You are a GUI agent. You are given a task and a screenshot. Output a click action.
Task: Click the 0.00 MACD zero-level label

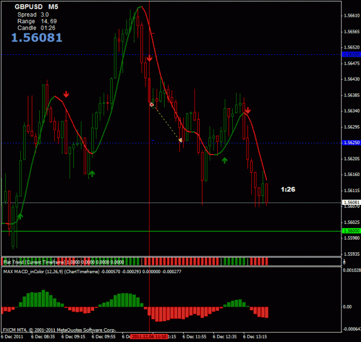pyautogui.click(x=347, y=307)
